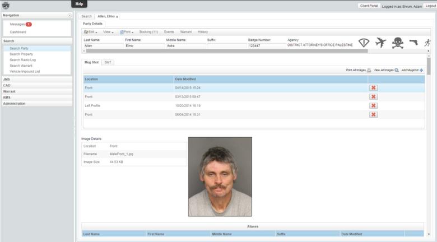The width and height of the screenshot is (437, 242).
Task: Open Search Warrant in sidebar
Action: pyautogui.click(x=21, y=66)
